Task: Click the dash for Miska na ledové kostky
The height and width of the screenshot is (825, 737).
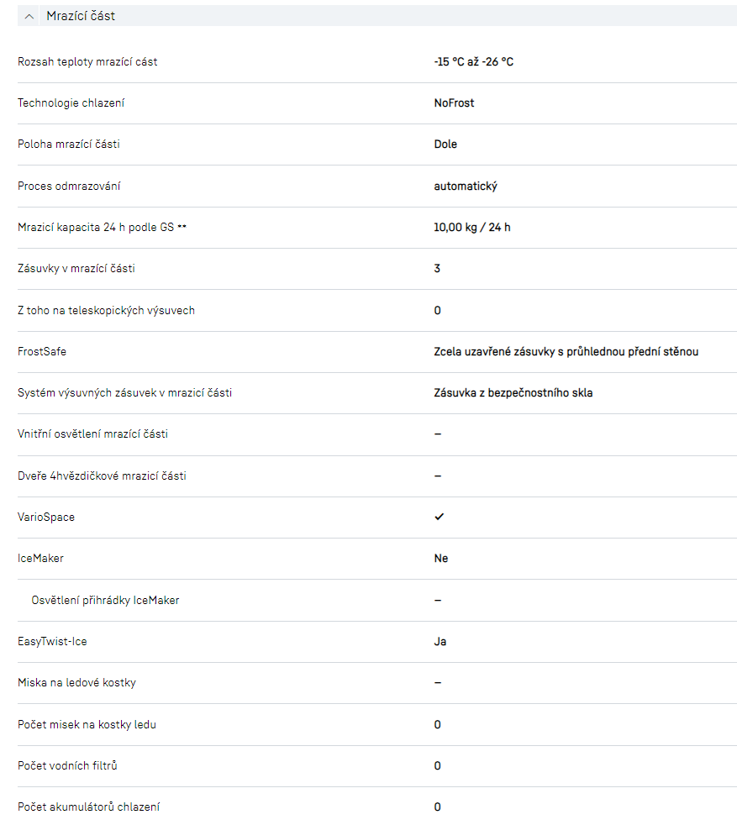Action: click(x=438, y=682)
